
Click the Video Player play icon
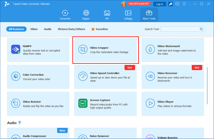[x=150, y=103]
